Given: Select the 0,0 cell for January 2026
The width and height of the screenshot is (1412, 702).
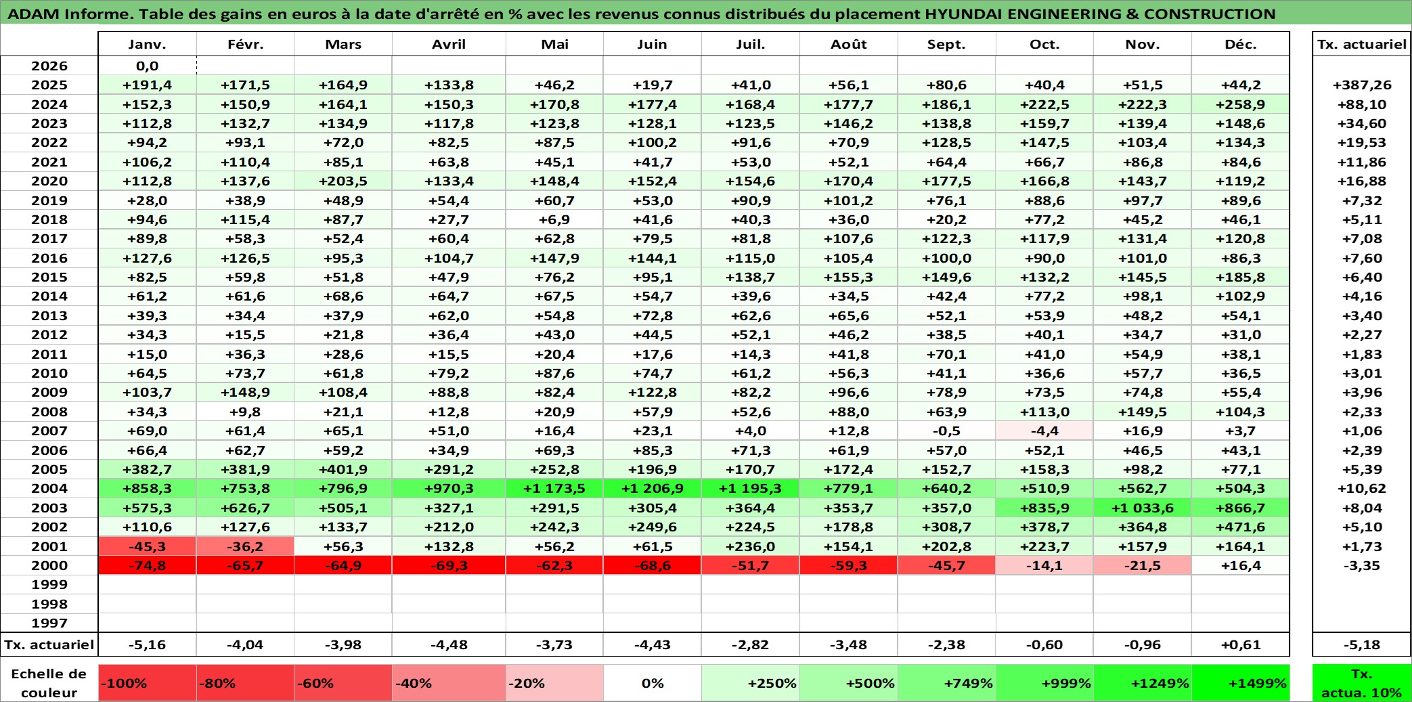Looking at the screenshot, I should click(x=148, y=66).
